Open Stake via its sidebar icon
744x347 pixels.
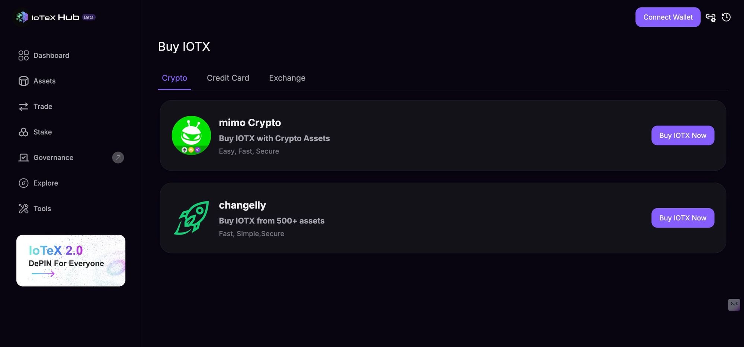(23, 132)
